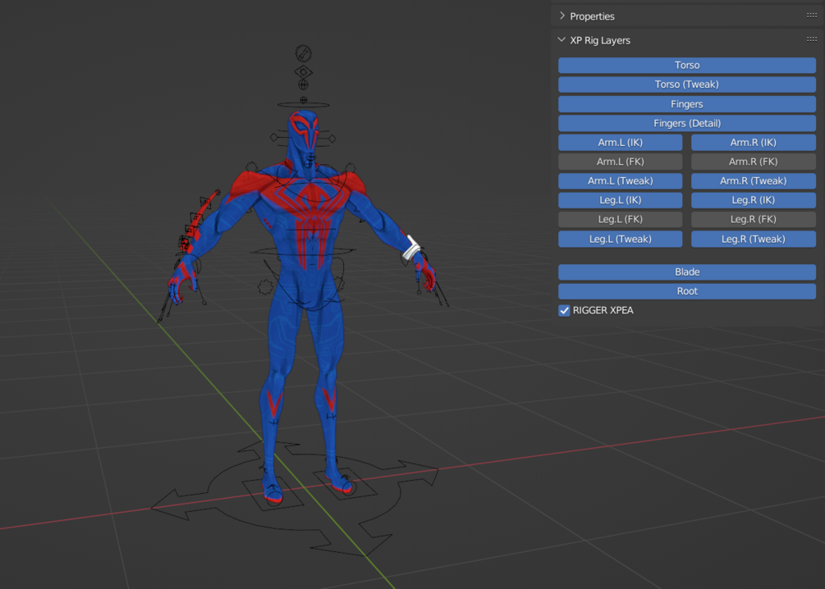Toggle Leg.R (IK) layer button
The height and width of the screenshot is (589, 825).
click(754, 200)
